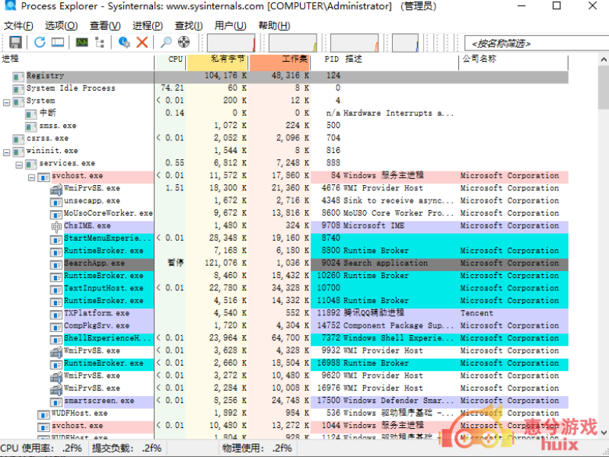Image resolution: width=609 pixels, height=457 pixels.
Task: Open the 文件(F) menu
Action: pyautogui.click(x=19, y=25)
